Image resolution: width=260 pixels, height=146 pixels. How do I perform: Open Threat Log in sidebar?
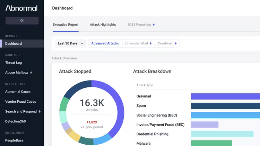pos(14,63)
